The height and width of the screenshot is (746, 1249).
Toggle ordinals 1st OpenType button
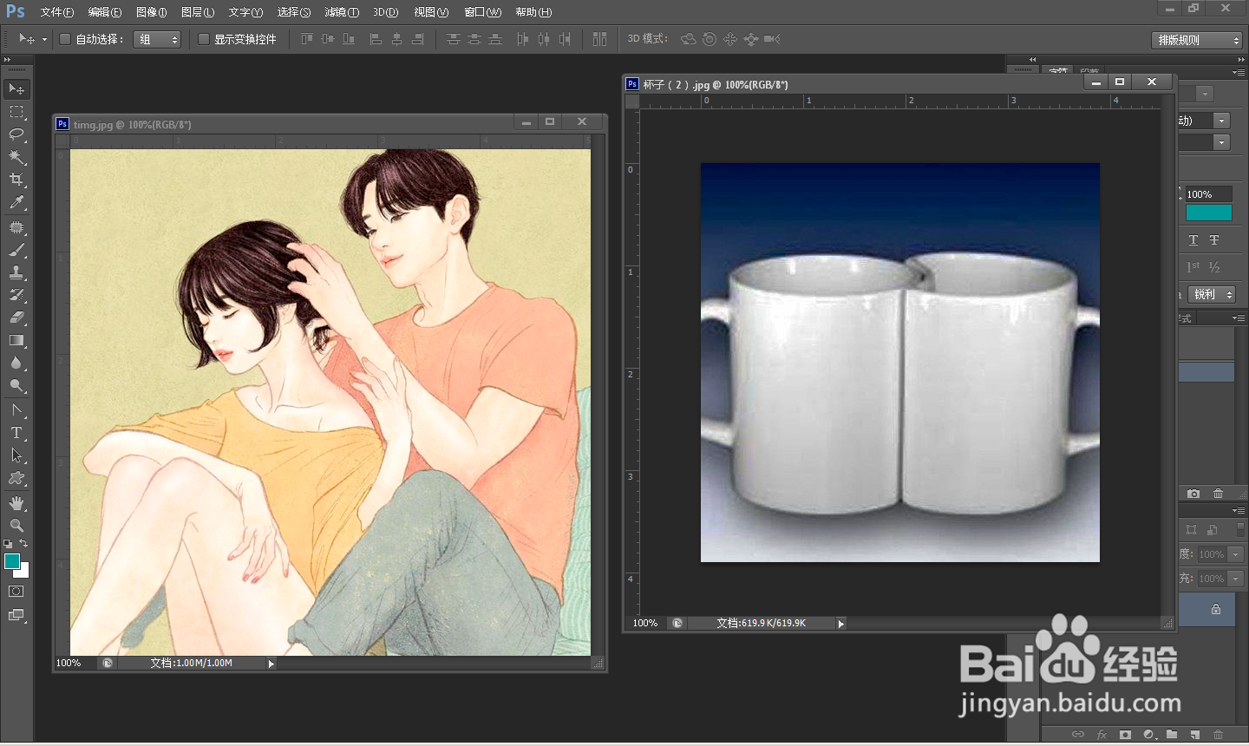1193,267
